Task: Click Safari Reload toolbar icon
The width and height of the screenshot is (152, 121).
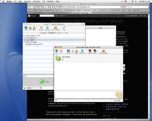Action: [53, 7]
